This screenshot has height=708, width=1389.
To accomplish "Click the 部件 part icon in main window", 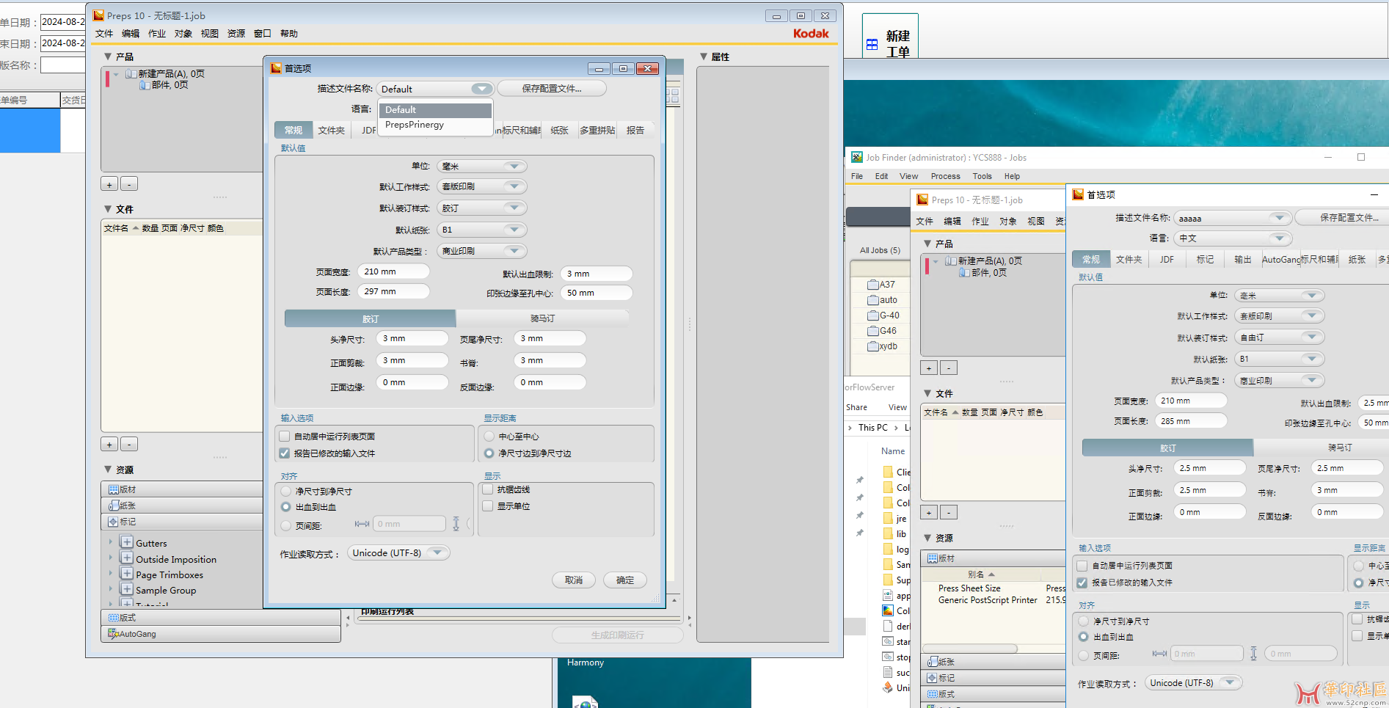I will click(x=145, y=85).
